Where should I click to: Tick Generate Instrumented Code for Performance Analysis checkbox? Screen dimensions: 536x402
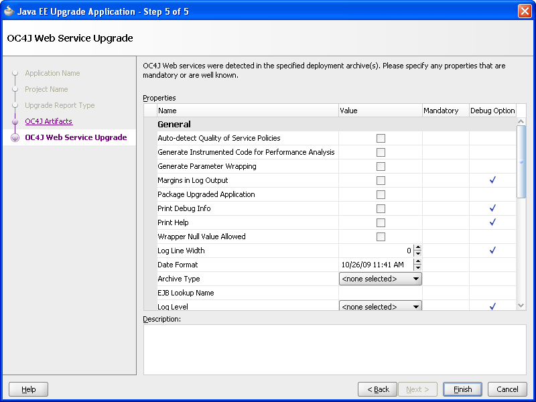(x=381, y=152)
